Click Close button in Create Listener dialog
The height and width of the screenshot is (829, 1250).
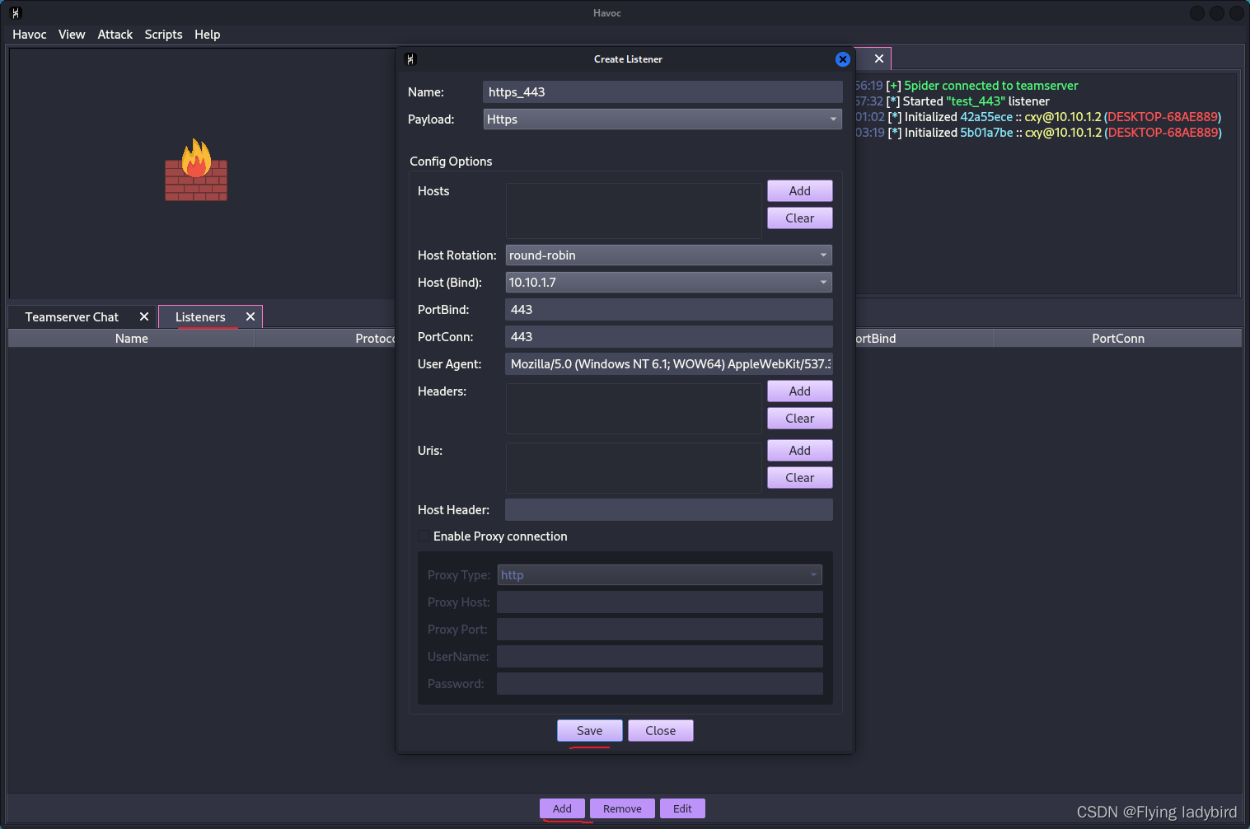pos(661,731)
